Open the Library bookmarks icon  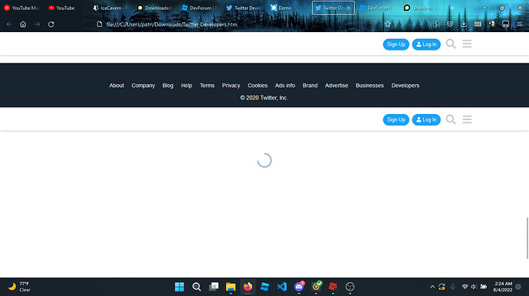478,24
